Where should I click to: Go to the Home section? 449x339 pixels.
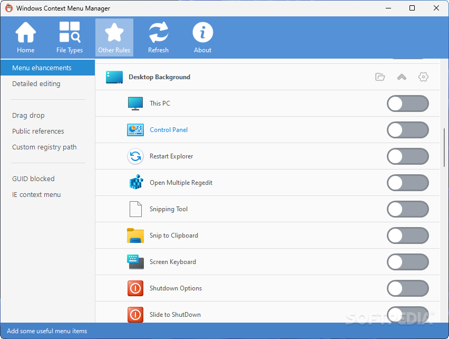pos(25,37)
